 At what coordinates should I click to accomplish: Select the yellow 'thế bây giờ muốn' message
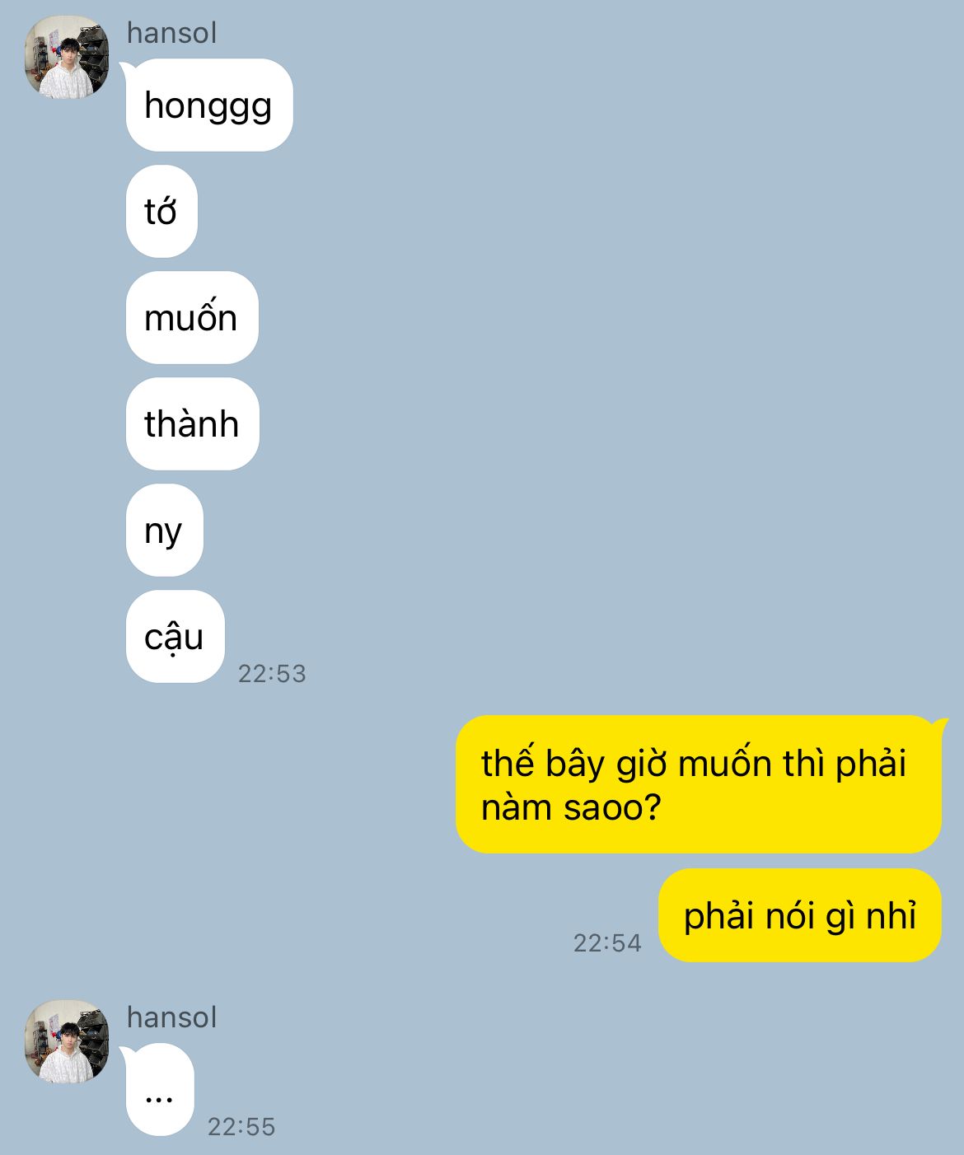698,784
